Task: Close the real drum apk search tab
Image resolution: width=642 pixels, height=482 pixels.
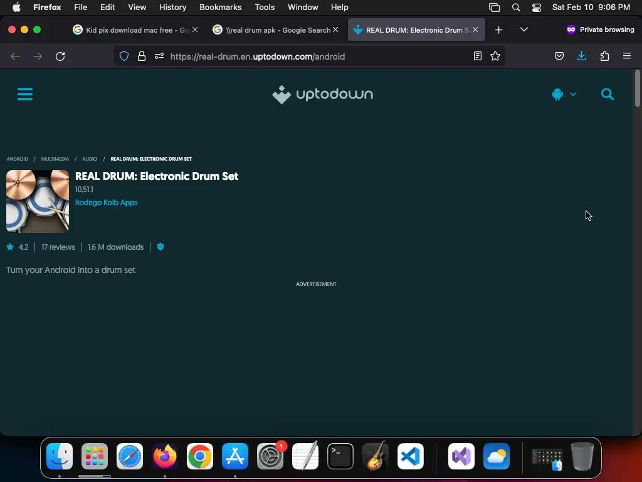Action: coord(335,29)
